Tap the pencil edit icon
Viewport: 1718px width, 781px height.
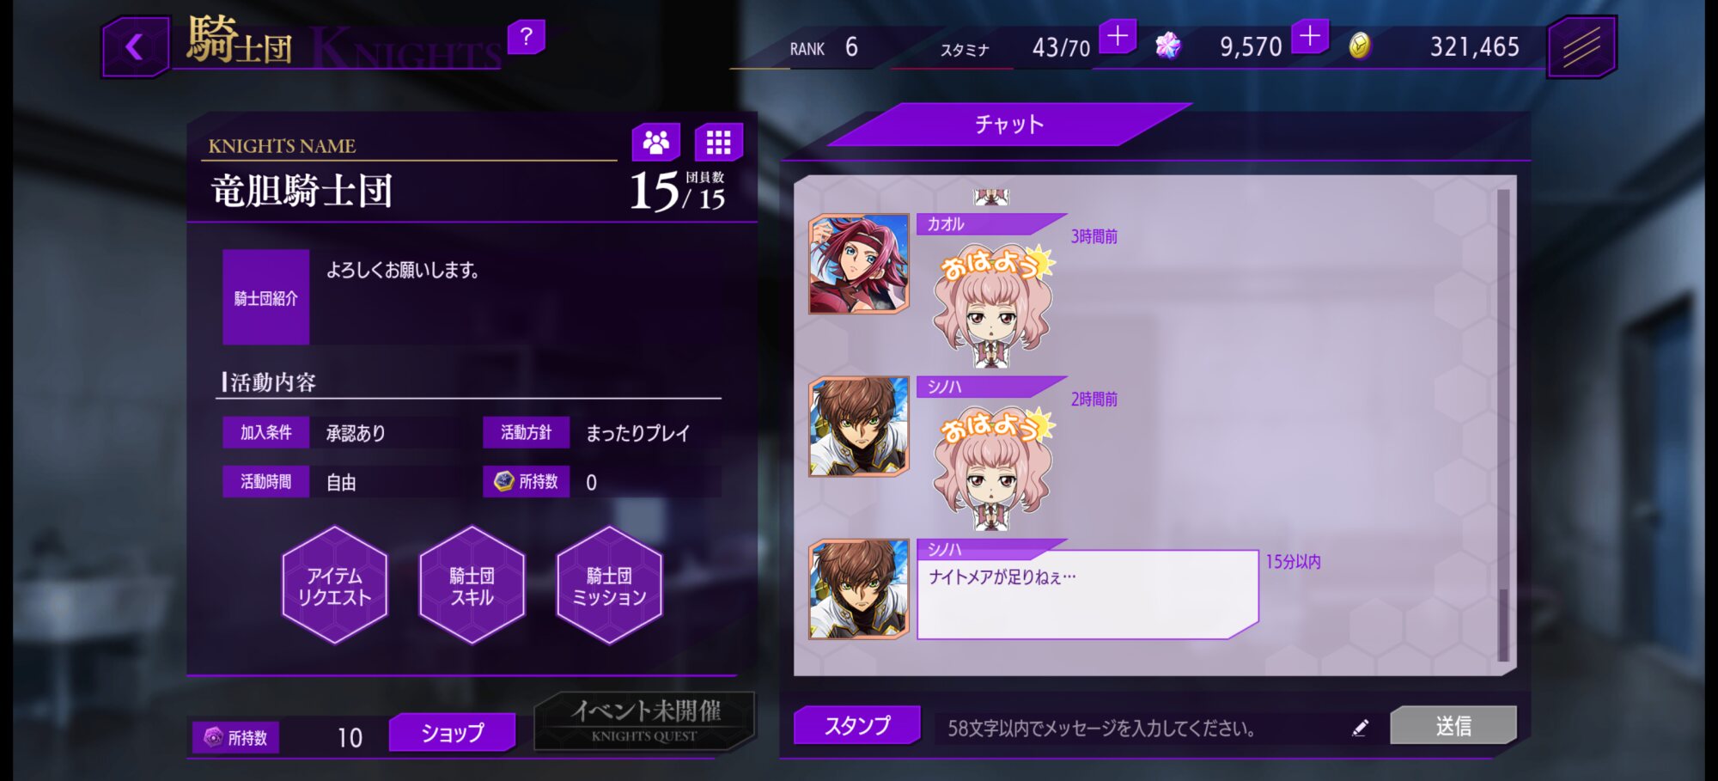1360,728
